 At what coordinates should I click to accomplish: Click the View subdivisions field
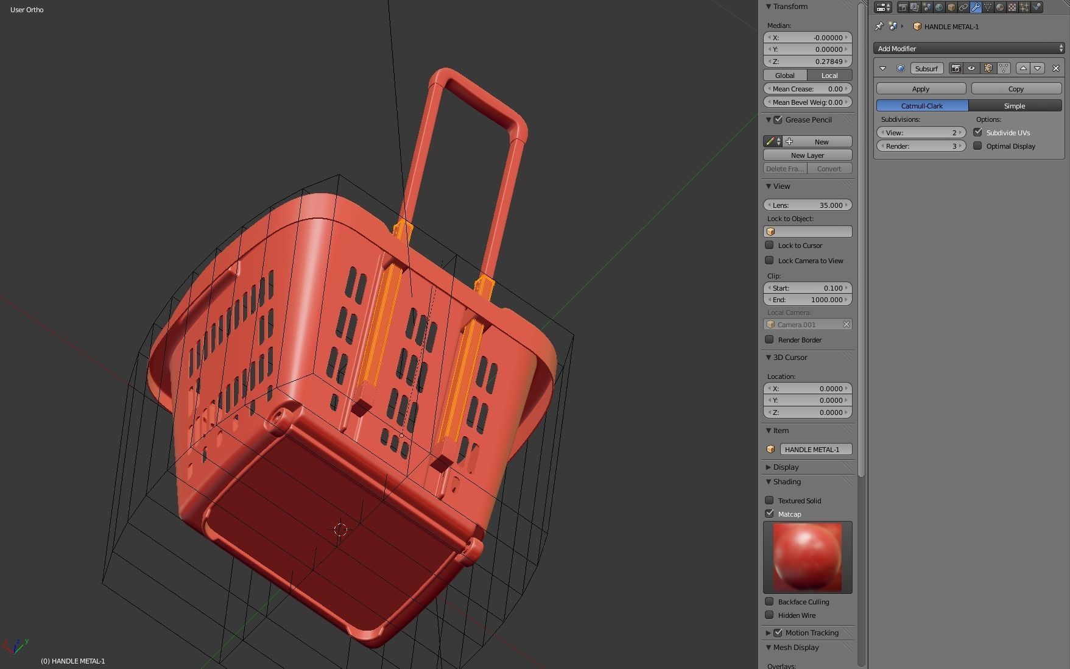[x=921, y=132]
